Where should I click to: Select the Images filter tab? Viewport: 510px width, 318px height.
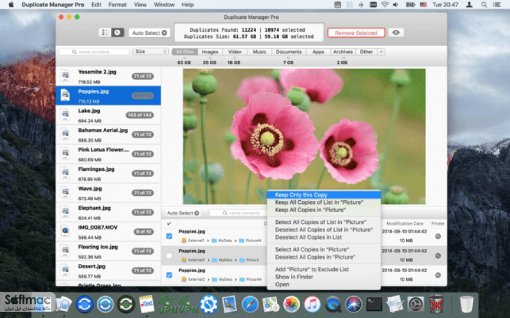tap(210, 52)
